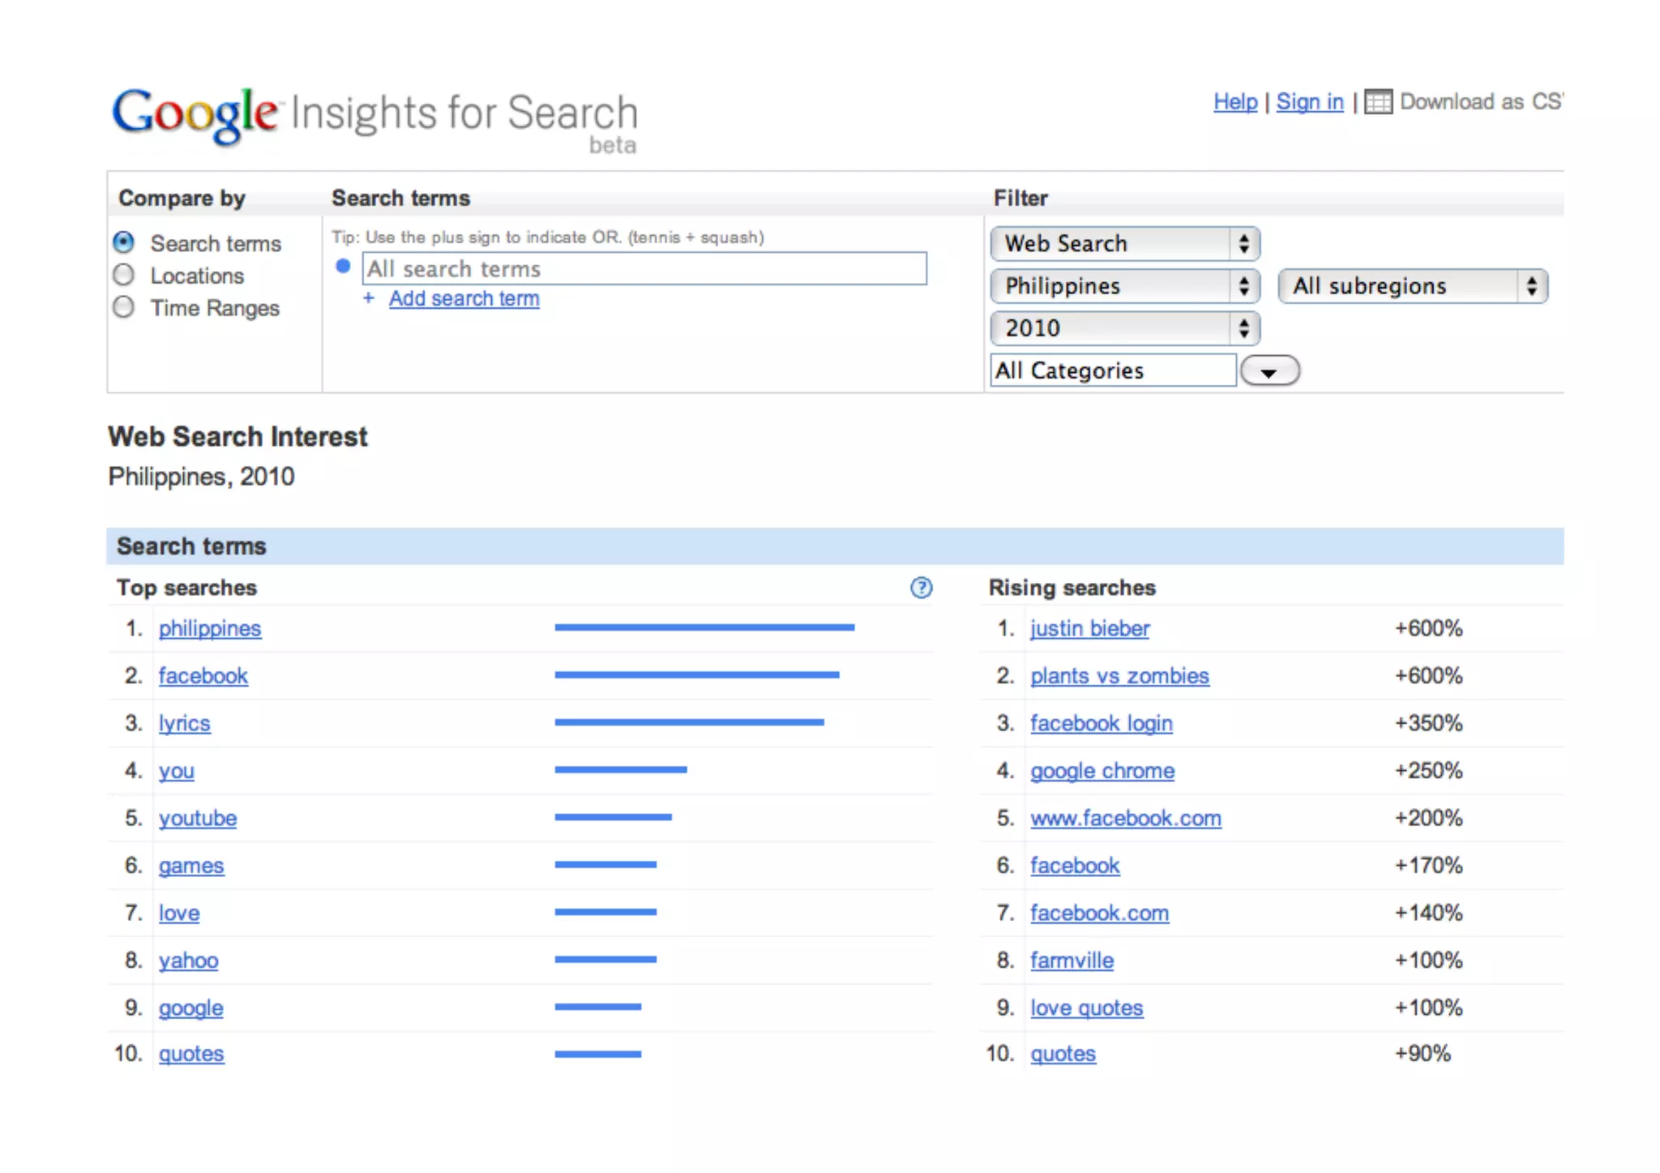Open the Web Search filter dropdown
This screenshot has height=1173, width=1660.
coord(1124,243)
